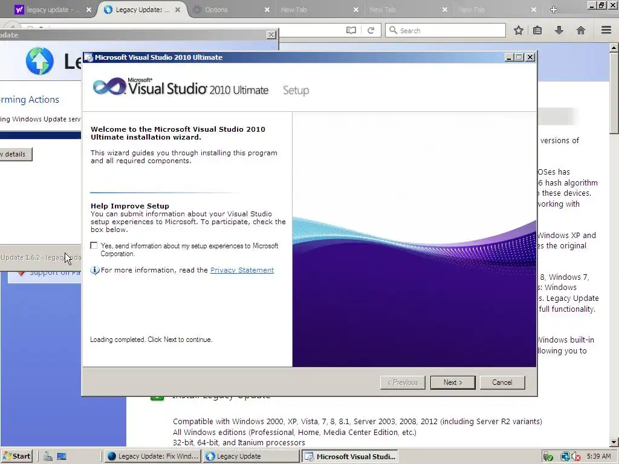This screenshot has width=619, height=464.
Task: Cancel the Visual Studio setup wizard
Action: pos(502,382)
